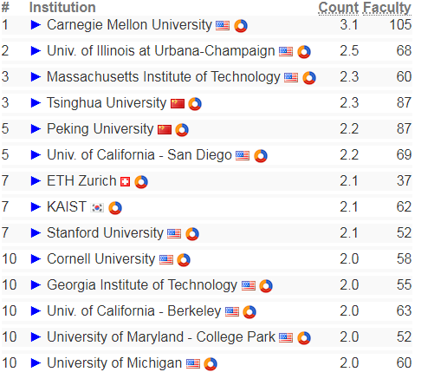Open the ETH Zurich pie chart icon

pyautogui.click(x=141, y=182)
